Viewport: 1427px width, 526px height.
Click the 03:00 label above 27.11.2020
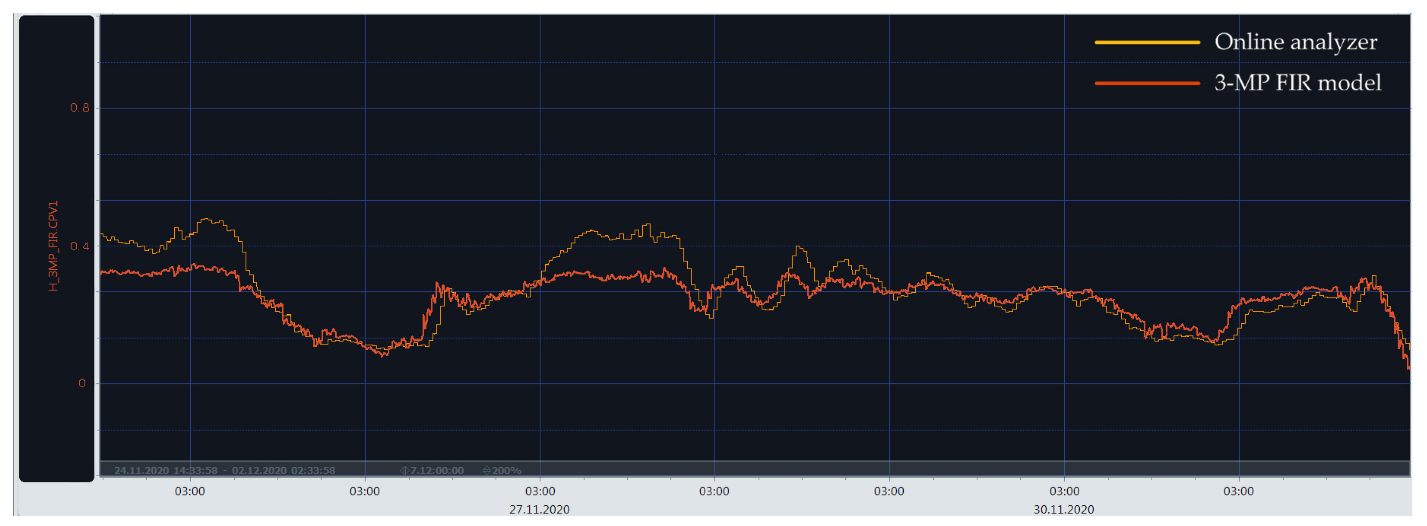click(x=540, y=491)
